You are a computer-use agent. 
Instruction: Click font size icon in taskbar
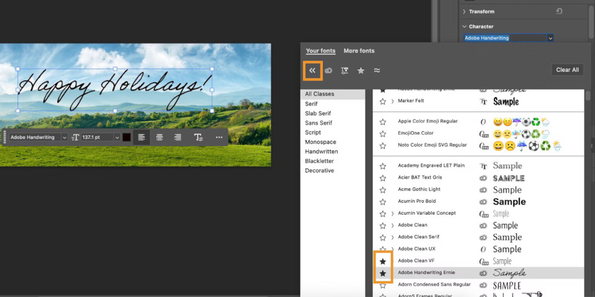(75, 137)
